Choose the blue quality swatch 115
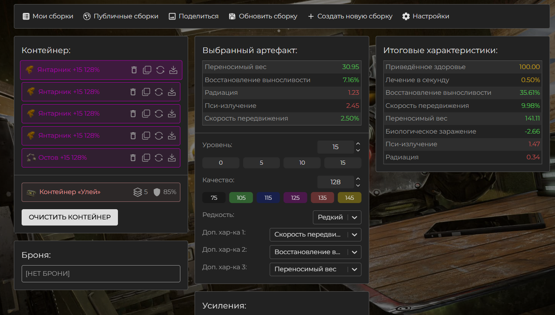 point(268,198)
